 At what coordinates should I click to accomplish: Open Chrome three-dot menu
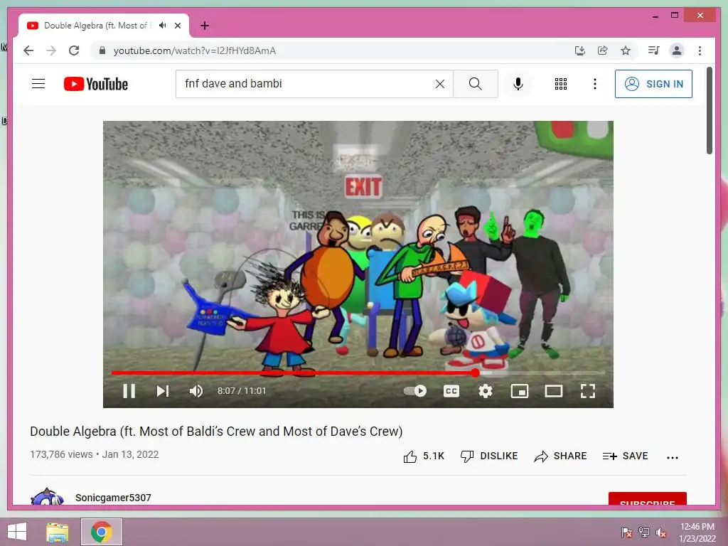pyautogui.click(x=700, y=50)
